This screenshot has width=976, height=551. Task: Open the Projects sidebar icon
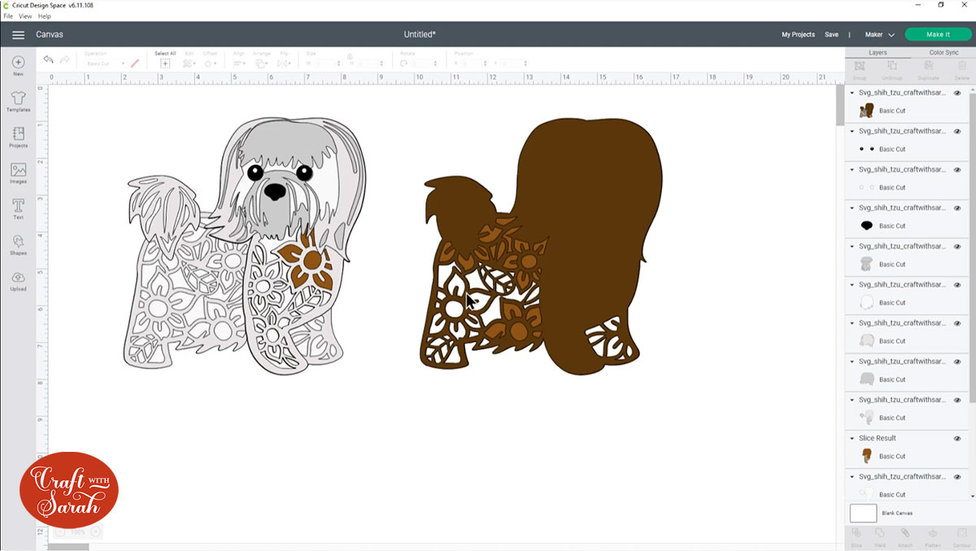(x=18, y=137)
